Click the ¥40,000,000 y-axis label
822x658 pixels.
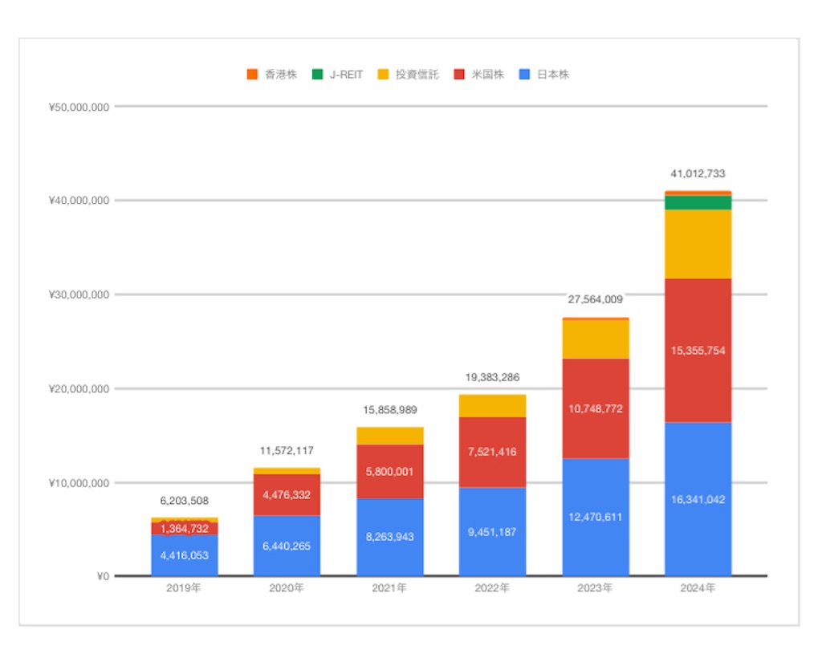[x=79, y=200]
